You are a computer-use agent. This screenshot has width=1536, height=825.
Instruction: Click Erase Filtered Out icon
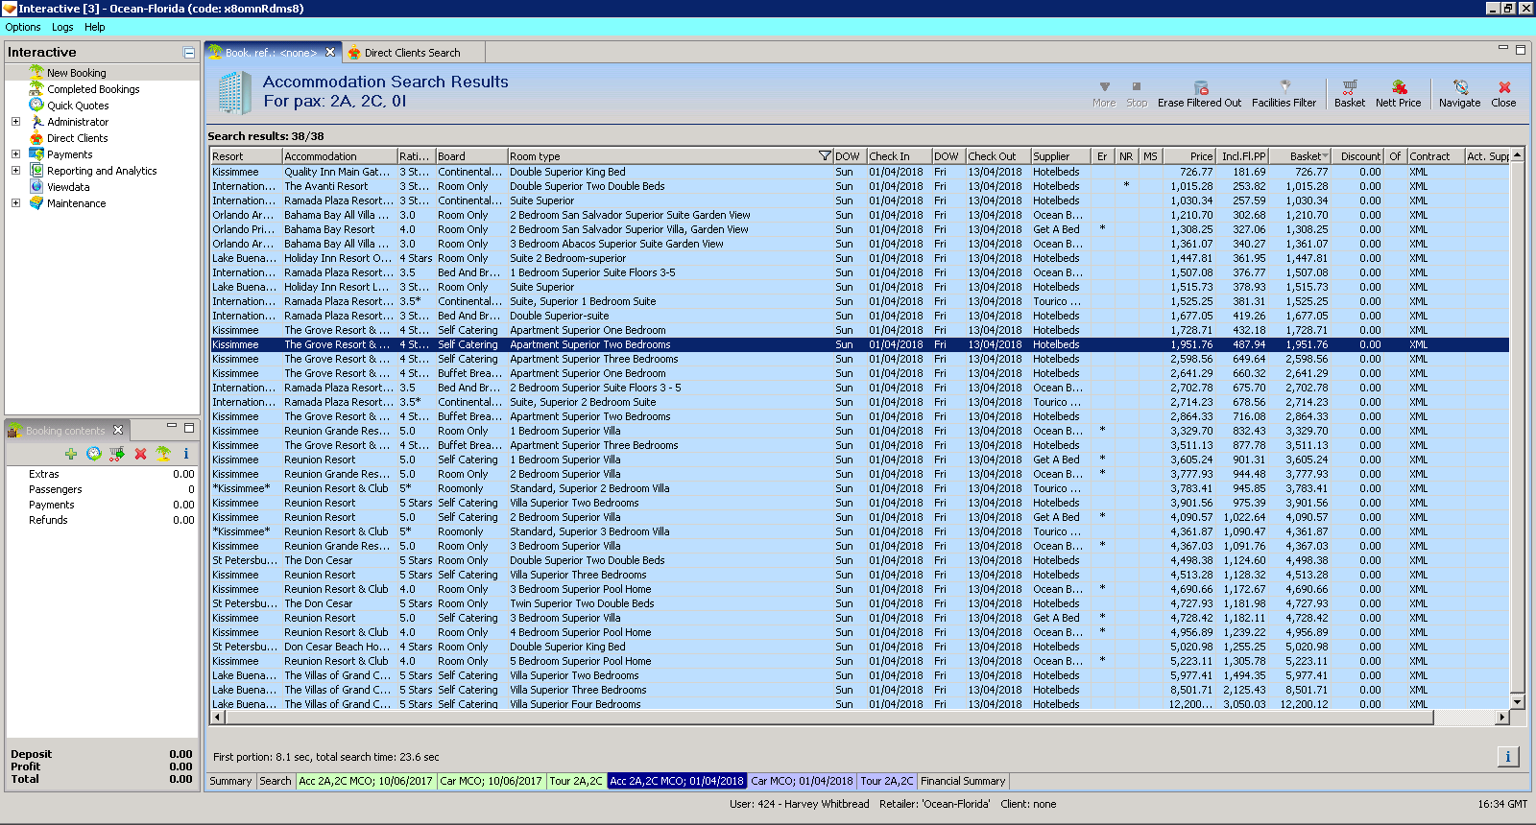pyautogui.click(x=1200, y=88)
